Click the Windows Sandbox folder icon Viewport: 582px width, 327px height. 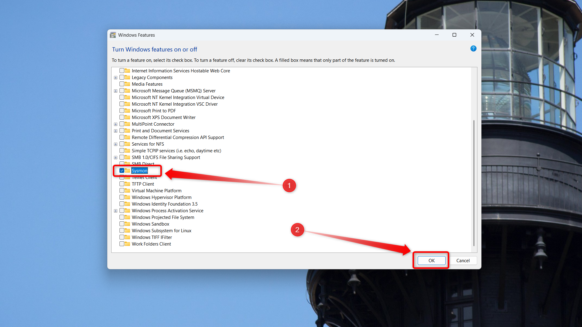click(x=128, y=224)
